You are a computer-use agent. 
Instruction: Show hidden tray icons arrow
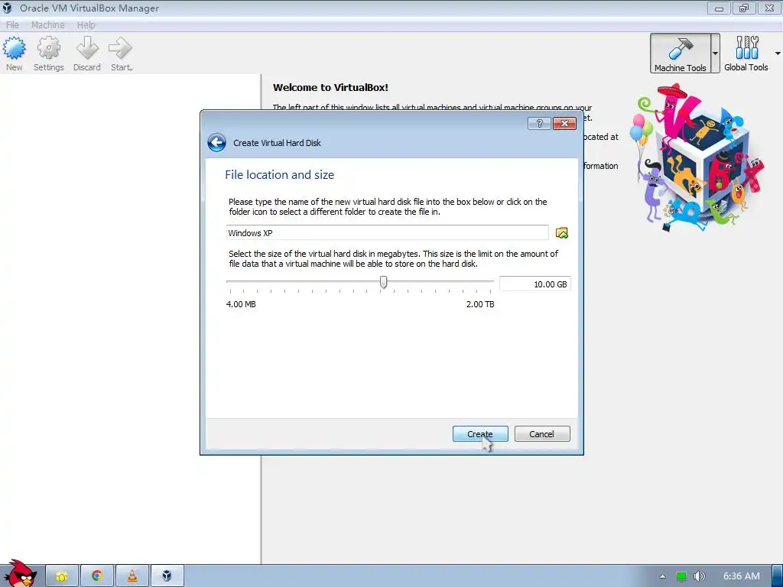tap(662, 576)
